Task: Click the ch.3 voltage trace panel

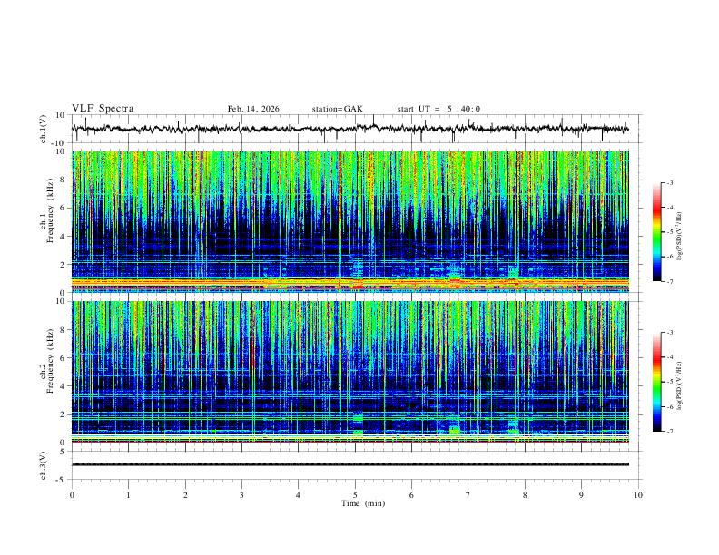Action: tap(357, 465)
